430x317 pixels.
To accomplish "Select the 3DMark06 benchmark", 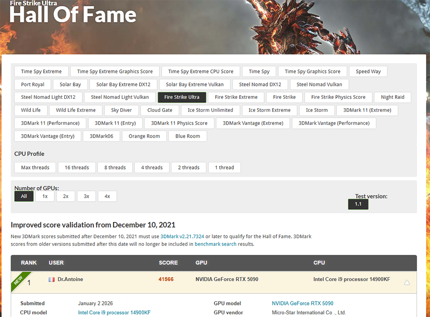I will pos(102,136).
